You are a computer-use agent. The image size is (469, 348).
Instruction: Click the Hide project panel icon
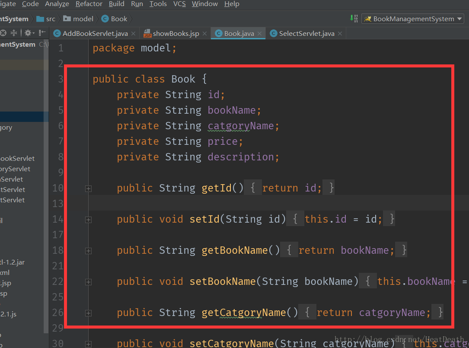pyautogui.click(x=42, y=33)
